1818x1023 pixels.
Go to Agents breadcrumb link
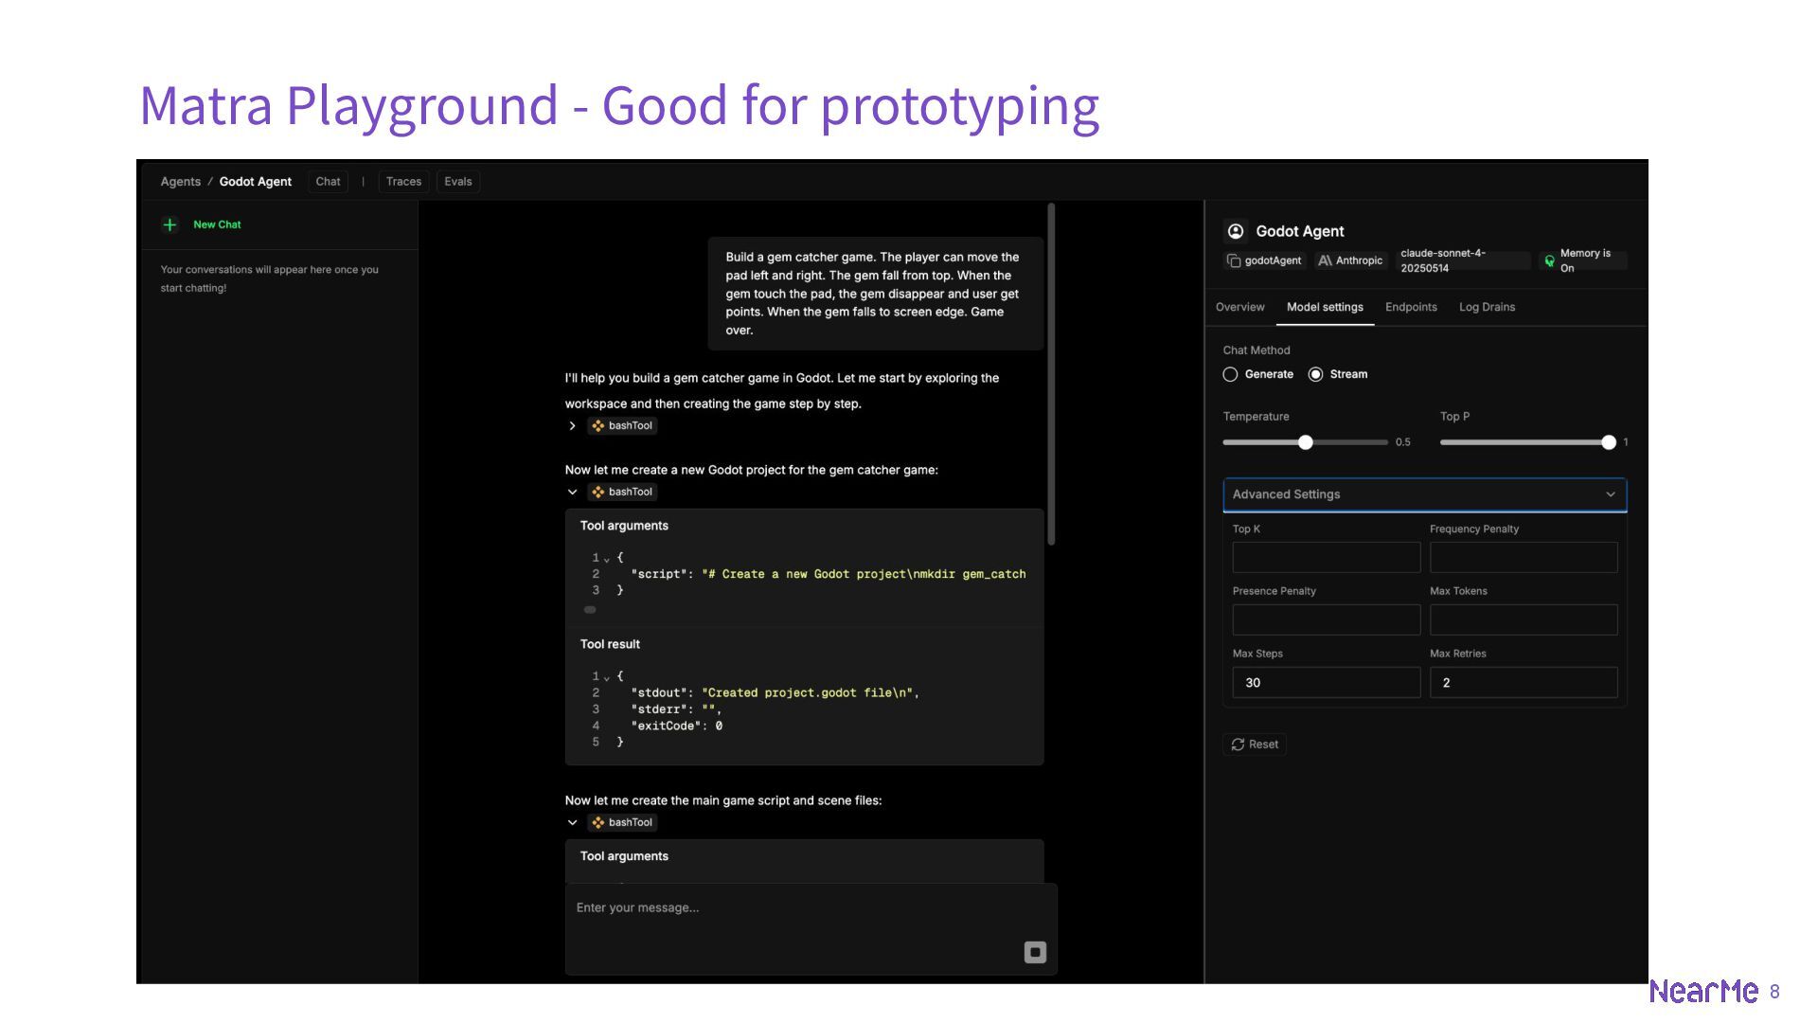180,182
